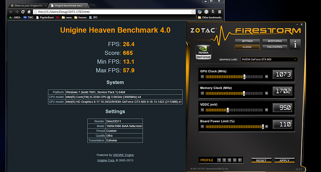Decrease VDDC voltage with minus button
321x172 pixels.
point(202,110)
